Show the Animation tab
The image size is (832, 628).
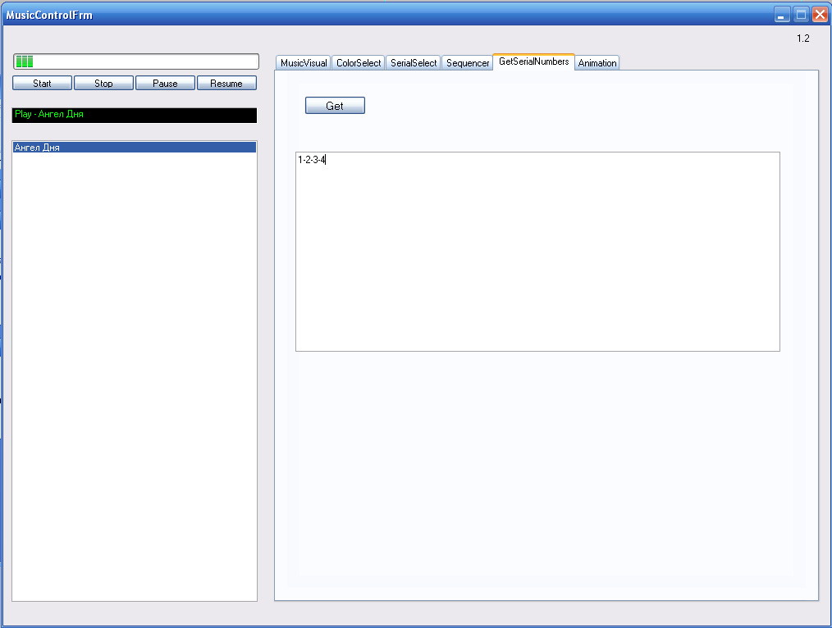click(597, 63)
